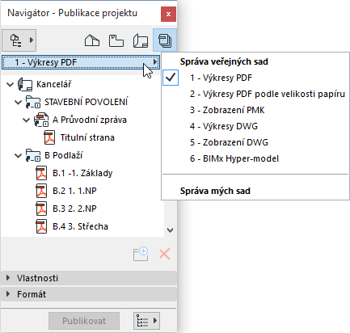Click the STAVEBNÍ POVOLENÍ folder icon

tap(33, 102)
